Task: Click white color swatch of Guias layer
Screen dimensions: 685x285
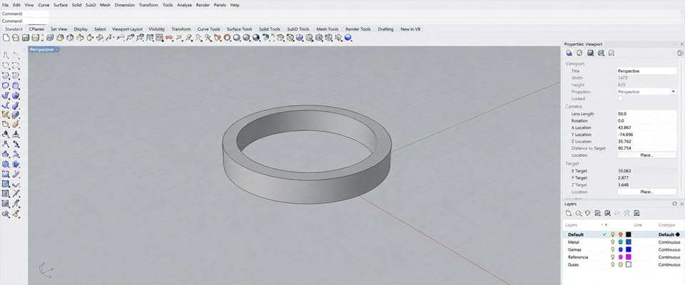Action: pos(628,264)
